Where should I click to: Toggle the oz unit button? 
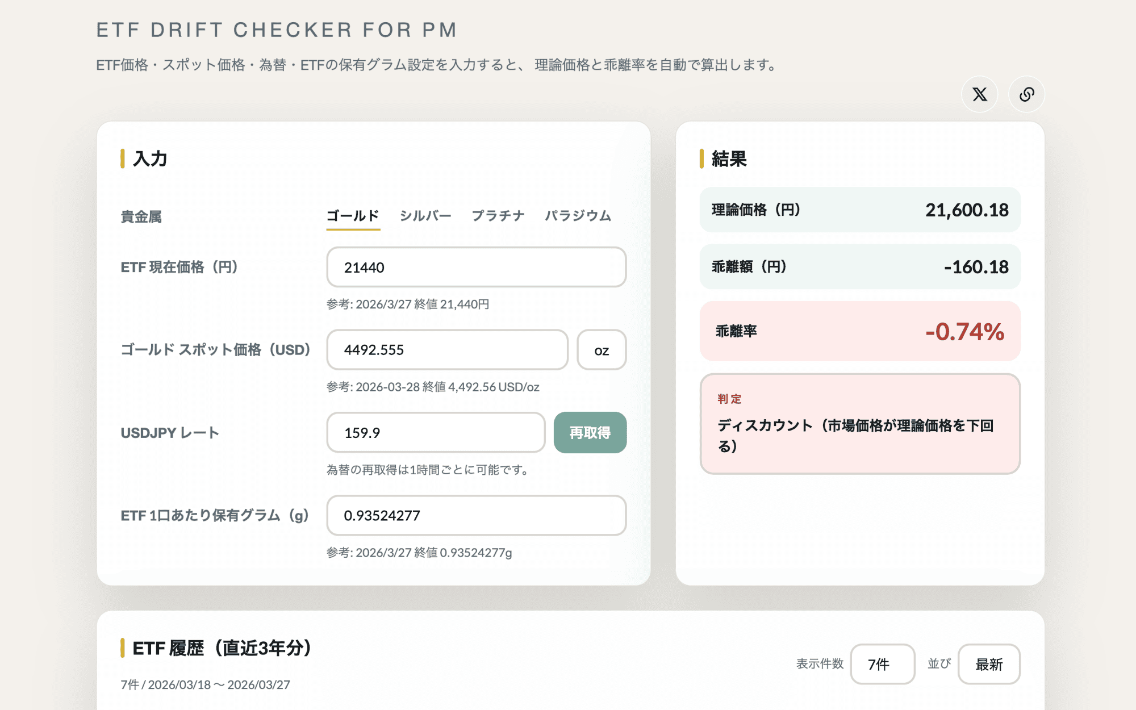602,350
